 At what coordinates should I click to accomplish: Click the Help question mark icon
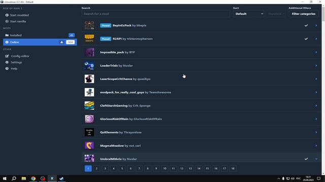(7, 69)
